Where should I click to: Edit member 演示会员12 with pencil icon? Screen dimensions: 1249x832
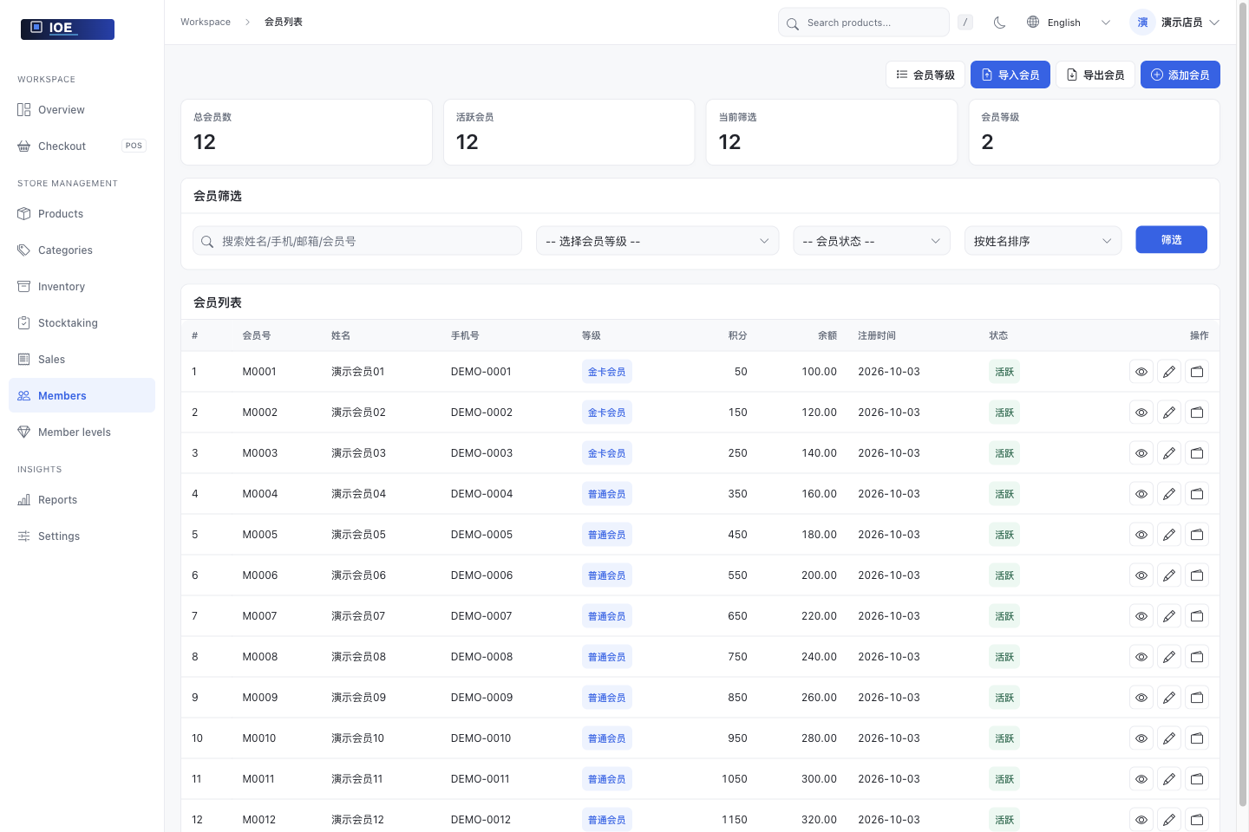1169,820
